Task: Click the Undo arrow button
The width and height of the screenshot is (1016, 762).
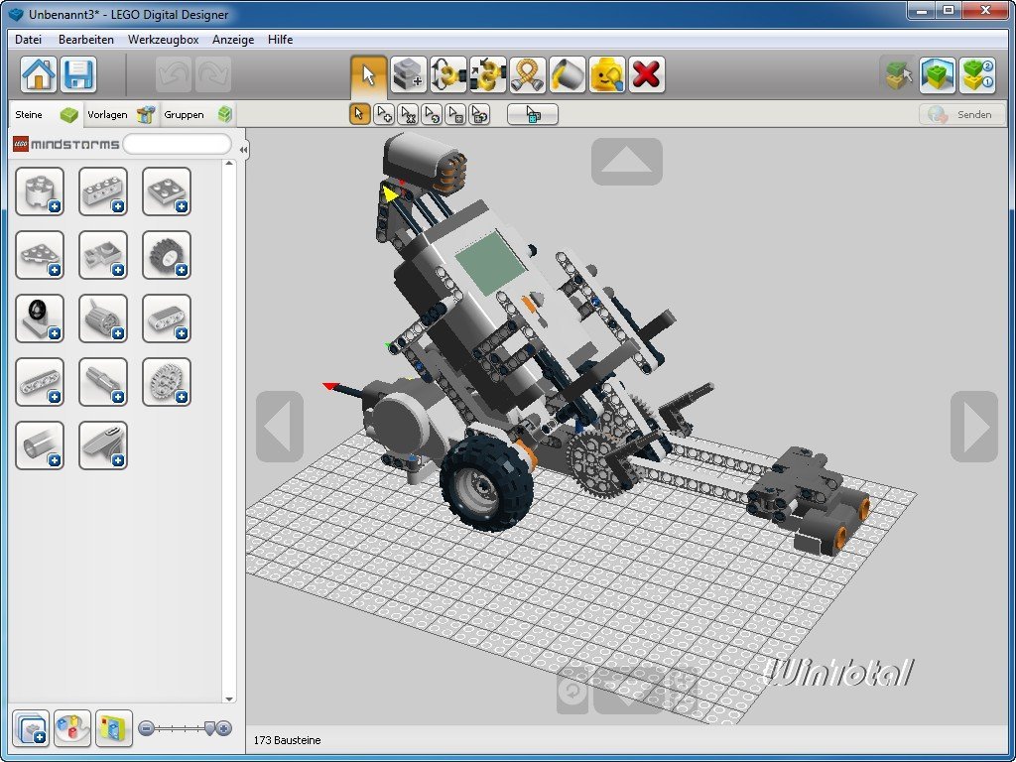Action: click(174, 74)
